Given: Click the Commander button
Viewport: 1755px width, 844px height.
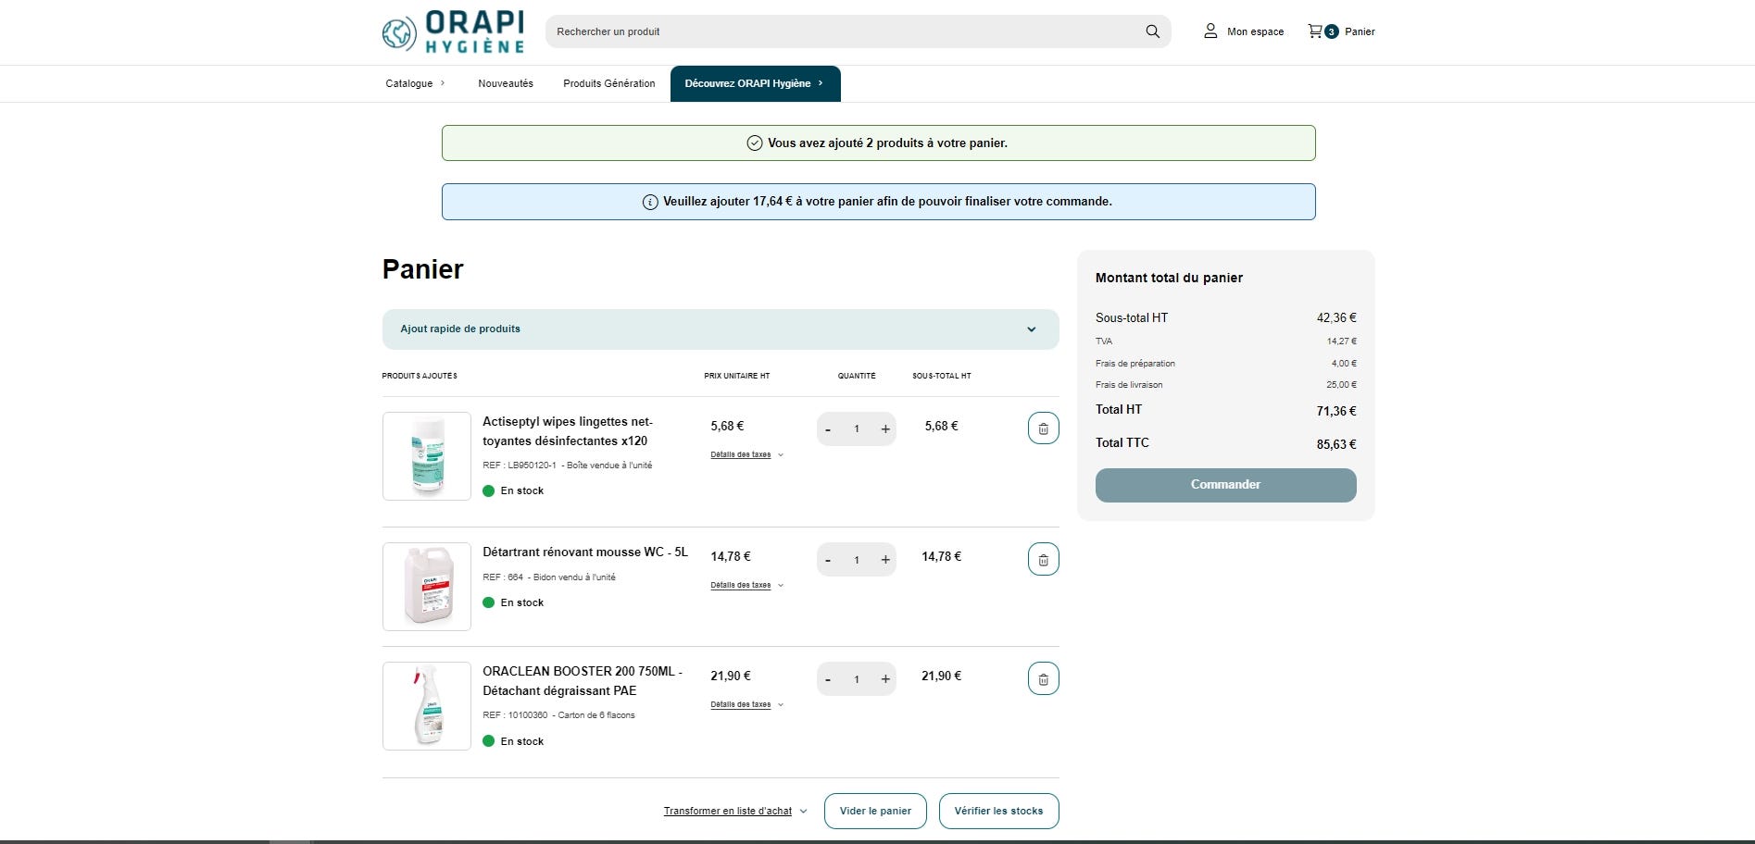Looking at the screenshot, I should click(x=1225, y=485).
